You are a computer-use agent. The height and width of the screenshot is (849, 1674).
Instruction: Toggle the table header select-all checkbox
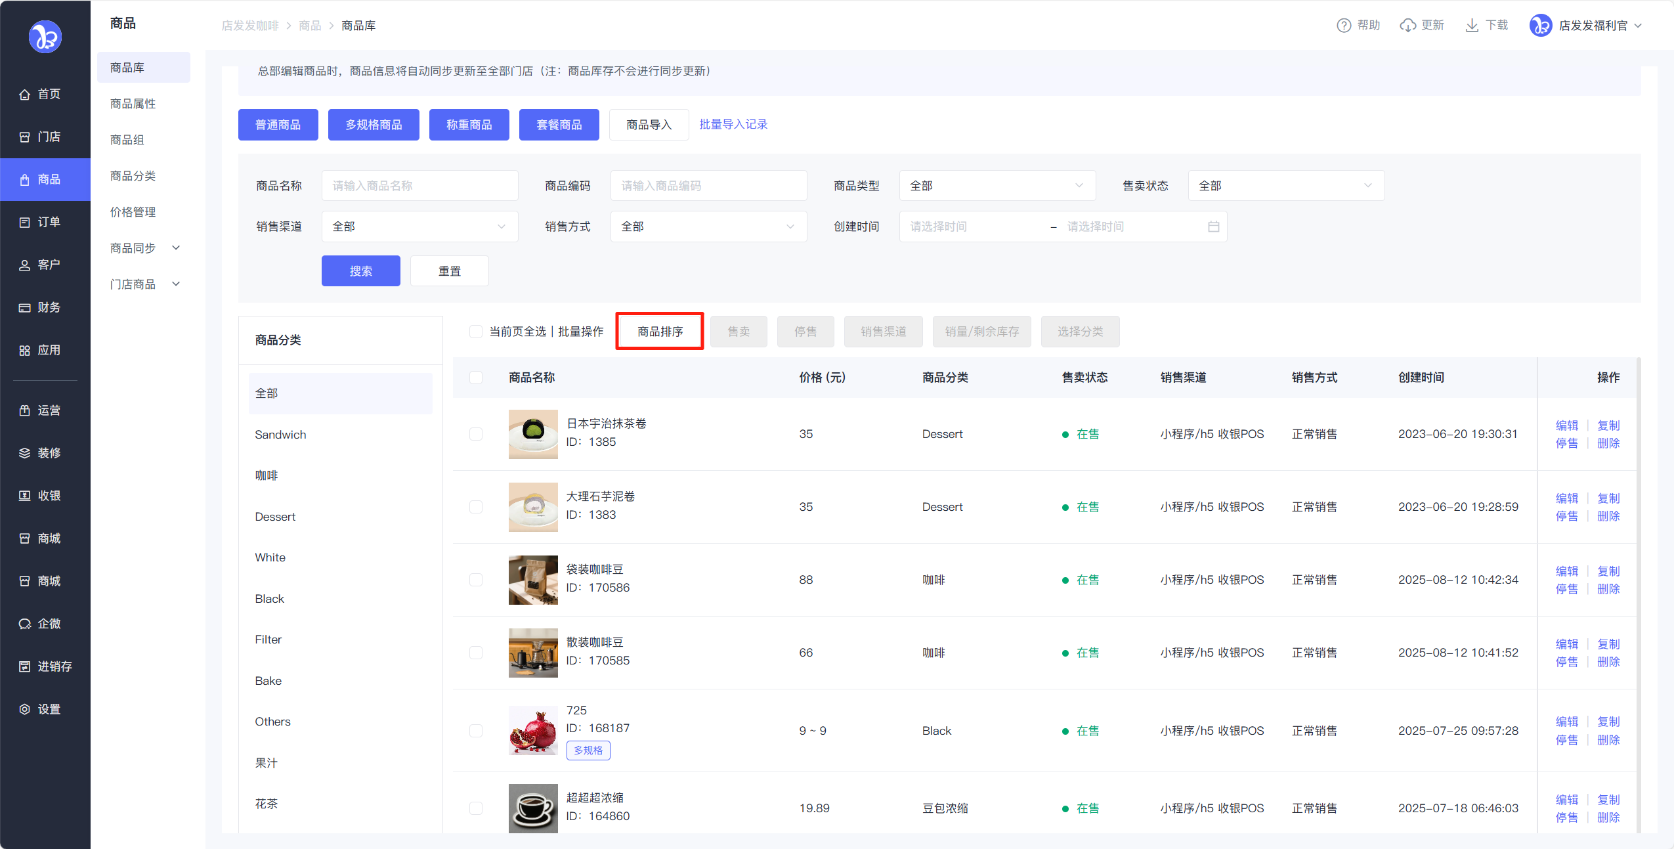coord(476,378)
